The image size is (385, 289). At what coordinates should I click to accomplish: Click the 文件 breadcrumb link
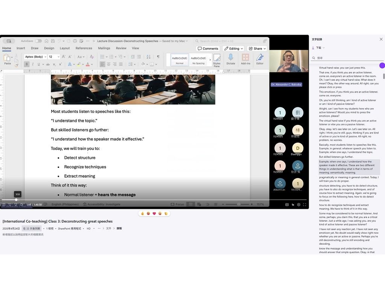(x=109, y=228)
